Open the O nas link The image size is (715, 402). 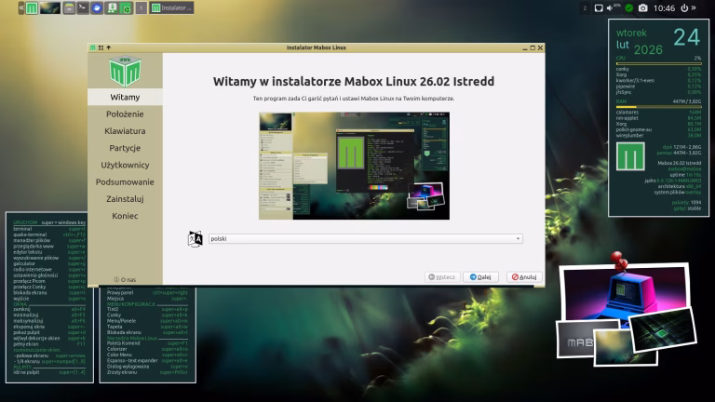click(x=125, y=279)
